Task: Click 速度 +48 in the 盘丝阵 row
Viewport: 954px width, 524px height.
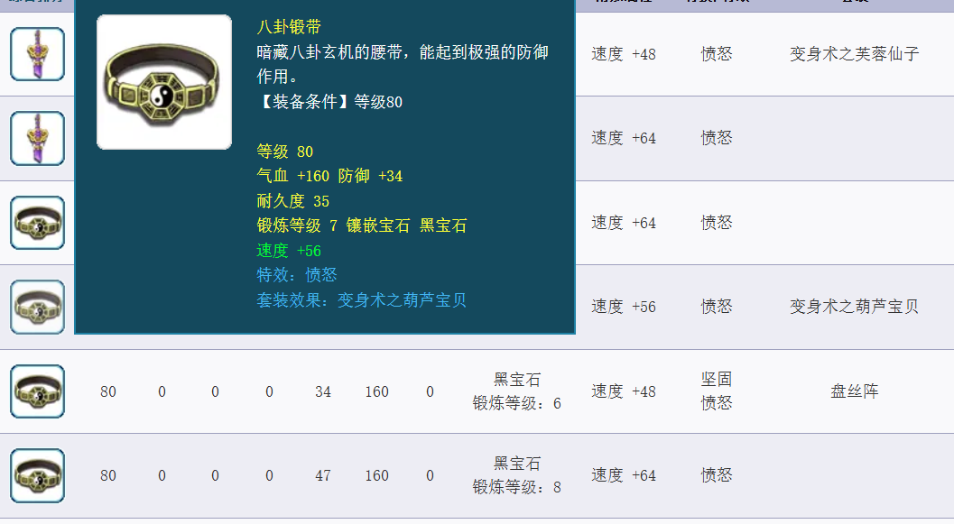Action: (624, 391)
